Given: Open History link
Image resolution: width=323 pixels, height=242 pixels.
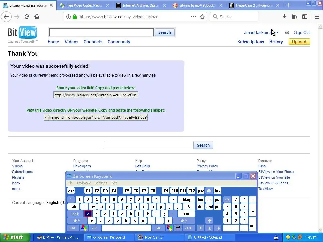Looking at the screenshot, I should pyautogui.click(x=276, y=42).
